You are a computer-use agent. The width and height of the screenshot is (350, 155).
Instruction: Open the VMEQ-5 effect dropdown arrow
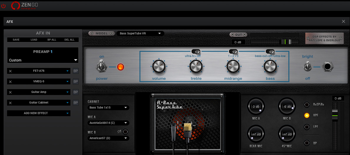pos(67,81)
